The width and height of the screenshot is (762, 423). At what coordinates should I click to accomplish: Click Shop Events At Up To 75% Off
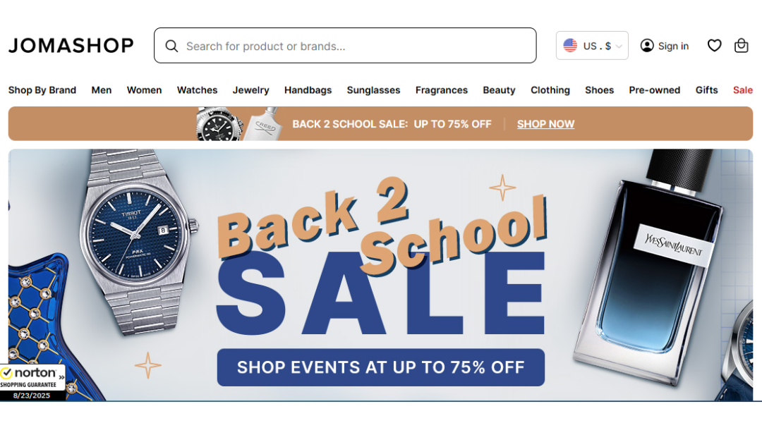click(x=380, y=367)
